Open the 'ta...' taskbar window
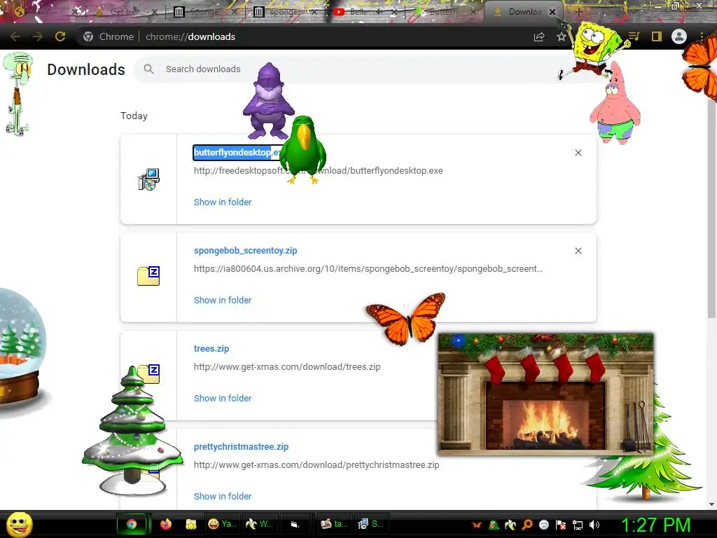 (x=335, y=524)
